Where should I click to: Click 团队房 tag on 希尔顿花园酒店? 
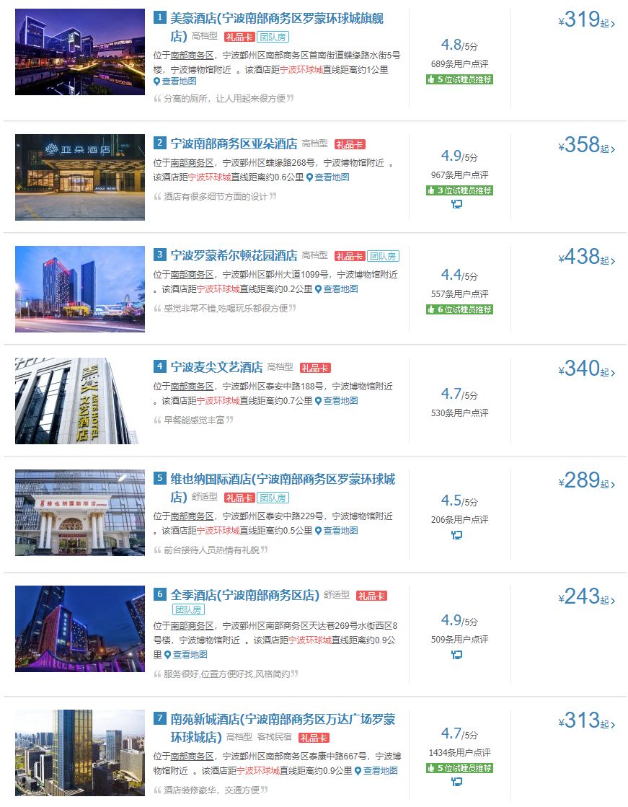(383, 256)
